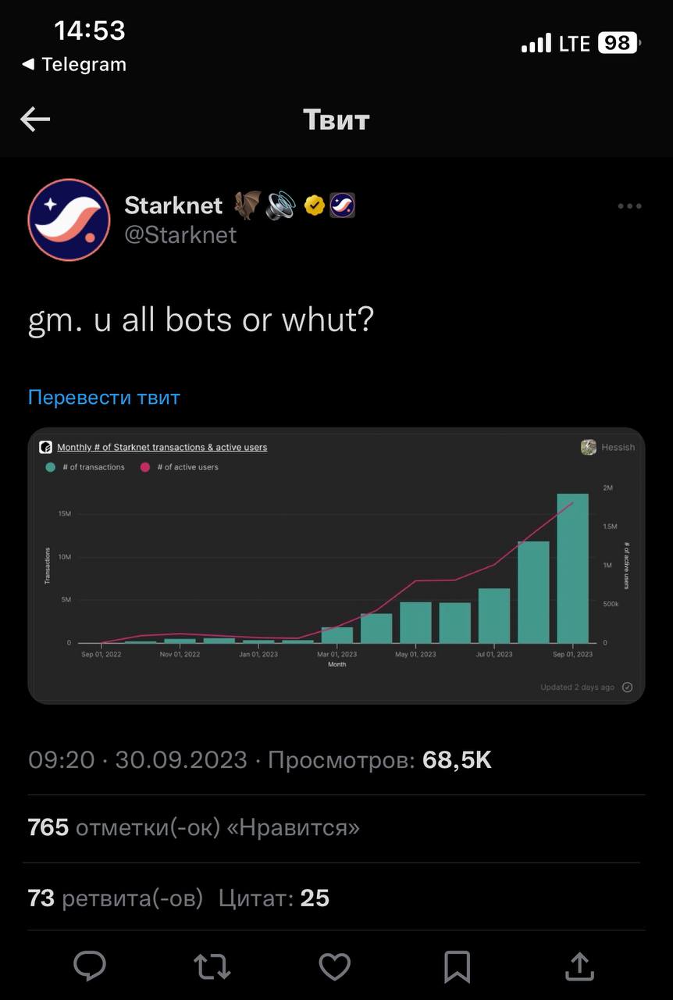
Task: Open Цитат 25 quotes list
Action: coord(273,898)
